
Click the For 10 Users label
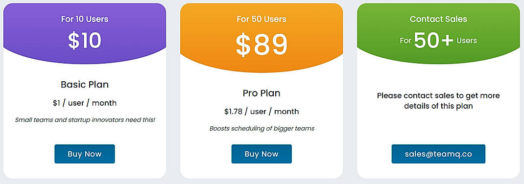click(x=85, y=19)
